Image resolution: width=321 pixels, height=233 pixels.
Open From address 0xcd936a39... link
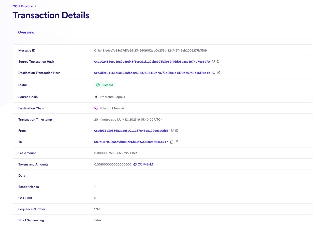pos(132,131)
